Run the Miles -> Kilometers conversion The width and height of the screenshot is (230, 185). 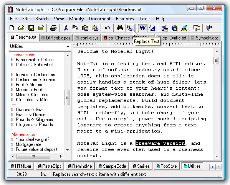point(33,95)
